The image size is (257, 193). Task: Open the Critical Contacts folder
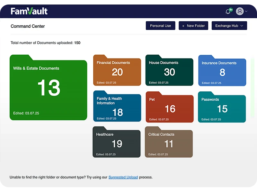[169, 144]
